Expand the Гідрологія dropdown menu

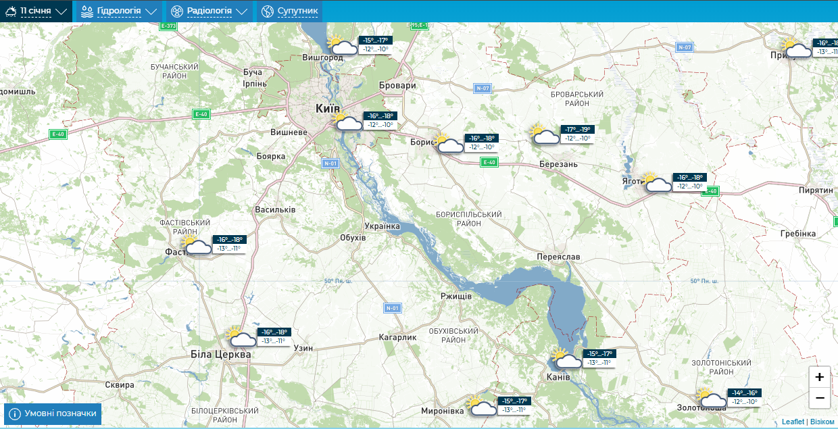point(119,11)
